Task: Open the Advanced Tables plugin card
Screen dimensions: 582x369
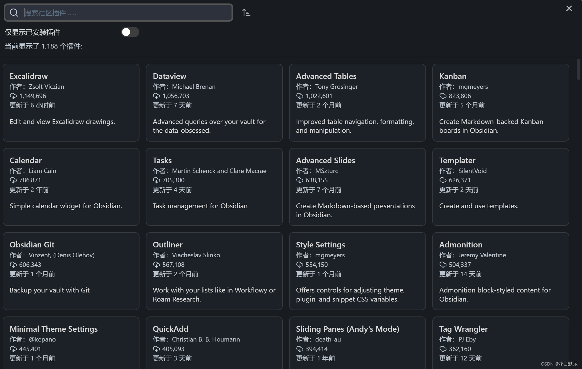Action: point(357,103)
